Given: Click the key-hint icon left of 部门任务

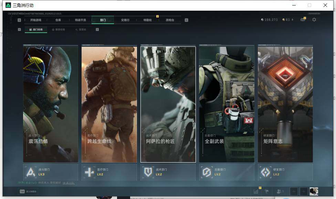Looking at the screenshot, I should pos(20,30).
